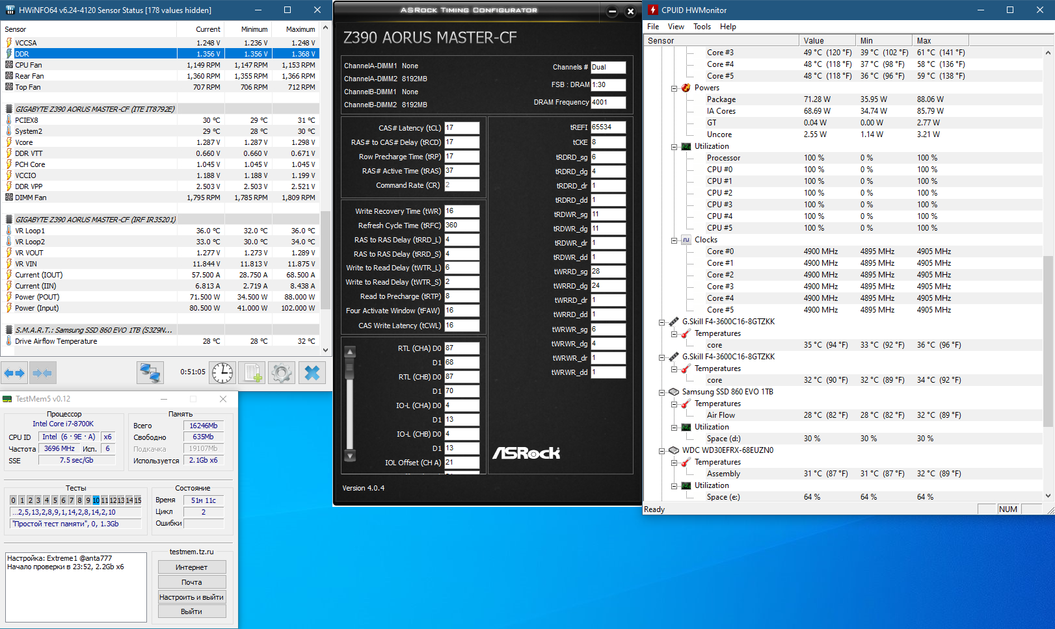Image resolution: width=1055 pixels, height=629 pixels.
Task: Click HWMonitor red lightning title bar icon
Action: tap(653, 10)
